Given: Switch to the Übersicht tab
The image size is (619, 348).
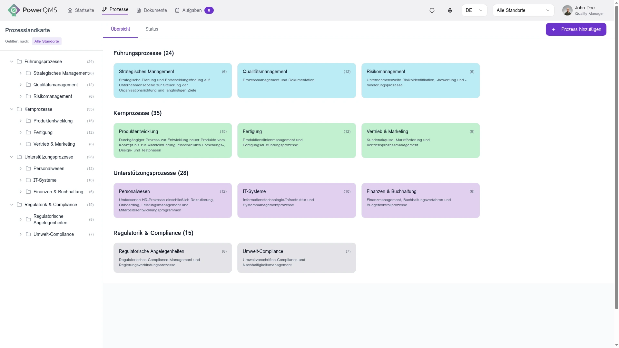Looking at the screenshot, I should (120, 29).
